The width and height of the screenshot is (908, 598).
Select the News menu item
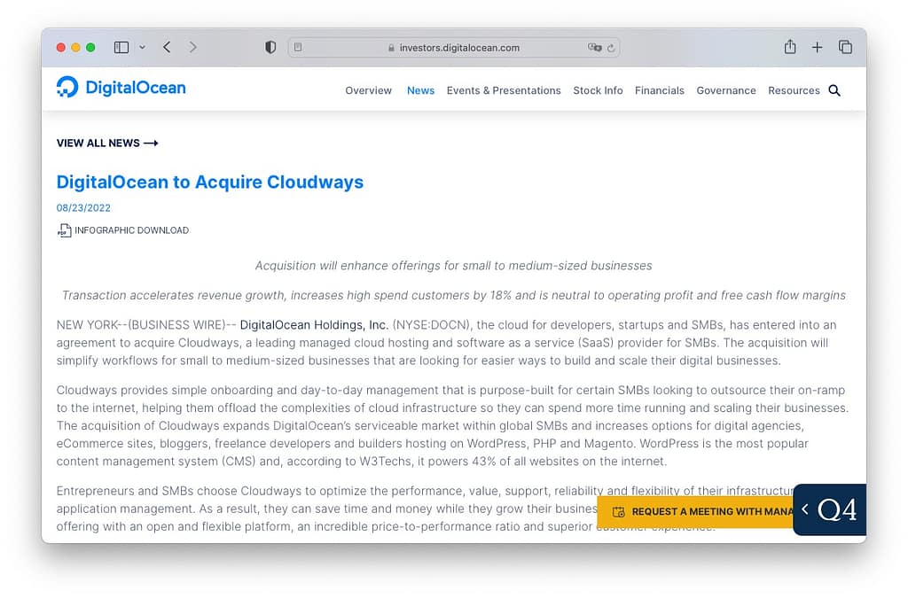pyautogui.click(x=420, y=90)
